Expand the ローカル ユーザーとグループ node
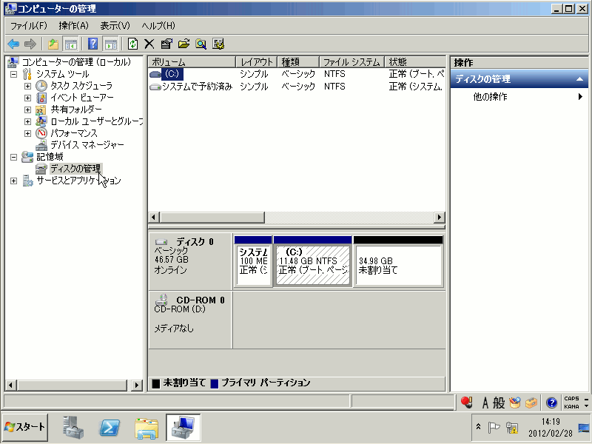This screenshot has width=592, height=444. coord(27,121)
